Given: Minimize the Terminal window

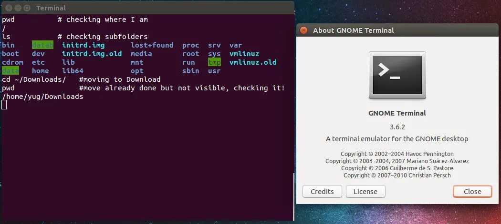Looking at the screenshot, I should pyautogui.click(x=18, y=8).
